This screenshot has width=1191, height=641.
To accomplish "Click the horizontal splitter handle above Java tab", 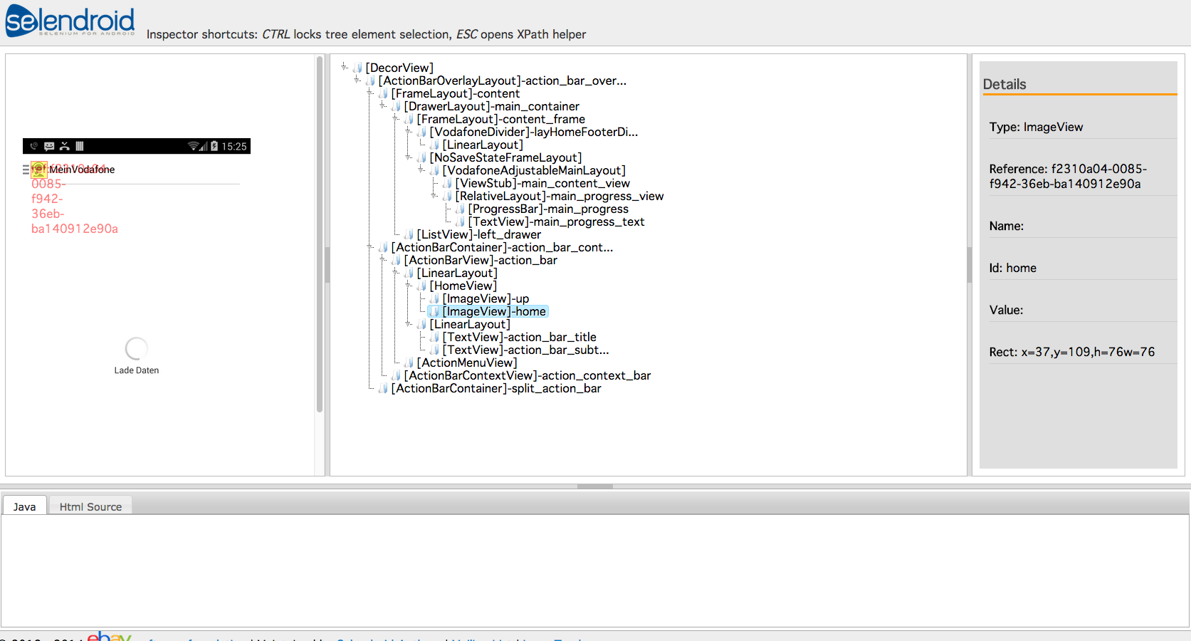I will coord(595,486).
